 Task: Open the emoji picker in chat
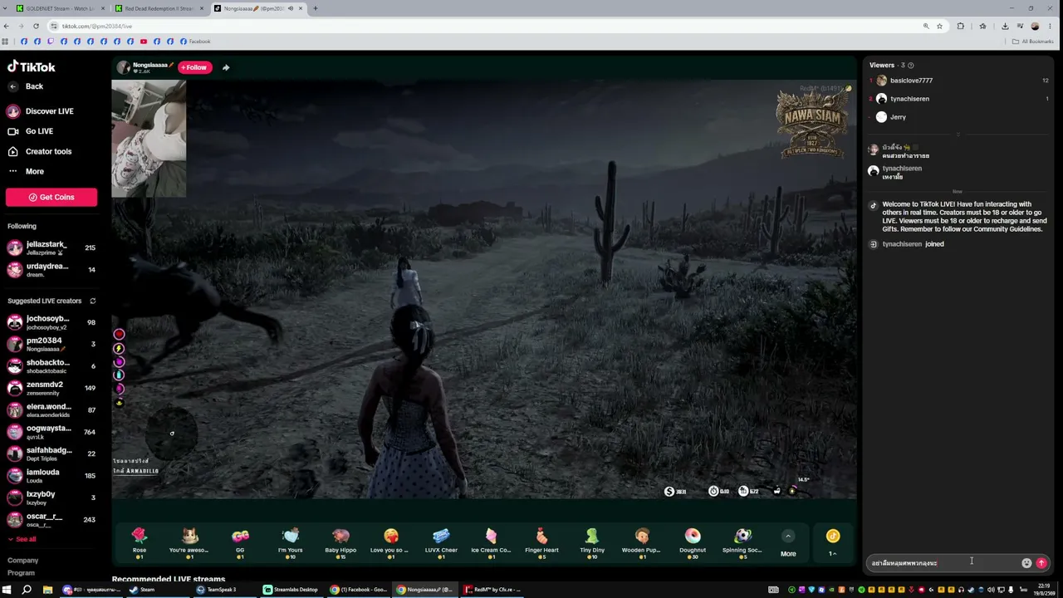1026,563
